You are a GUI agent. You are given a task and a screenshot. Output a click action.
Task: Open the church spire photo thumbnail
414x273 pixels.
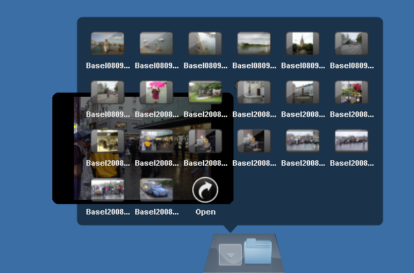(x=302, y=43)
